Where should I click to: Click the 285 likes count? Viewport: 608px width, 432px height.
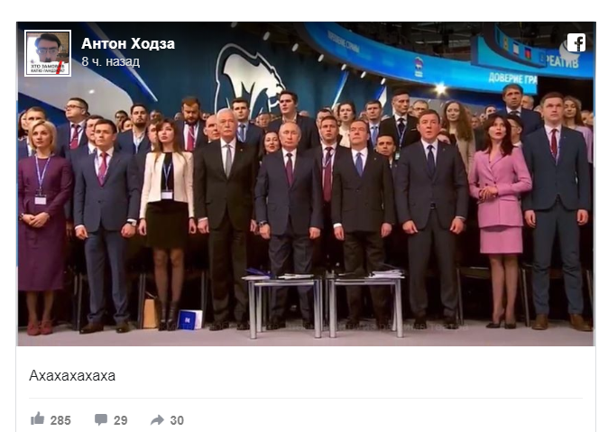[60, 420]
